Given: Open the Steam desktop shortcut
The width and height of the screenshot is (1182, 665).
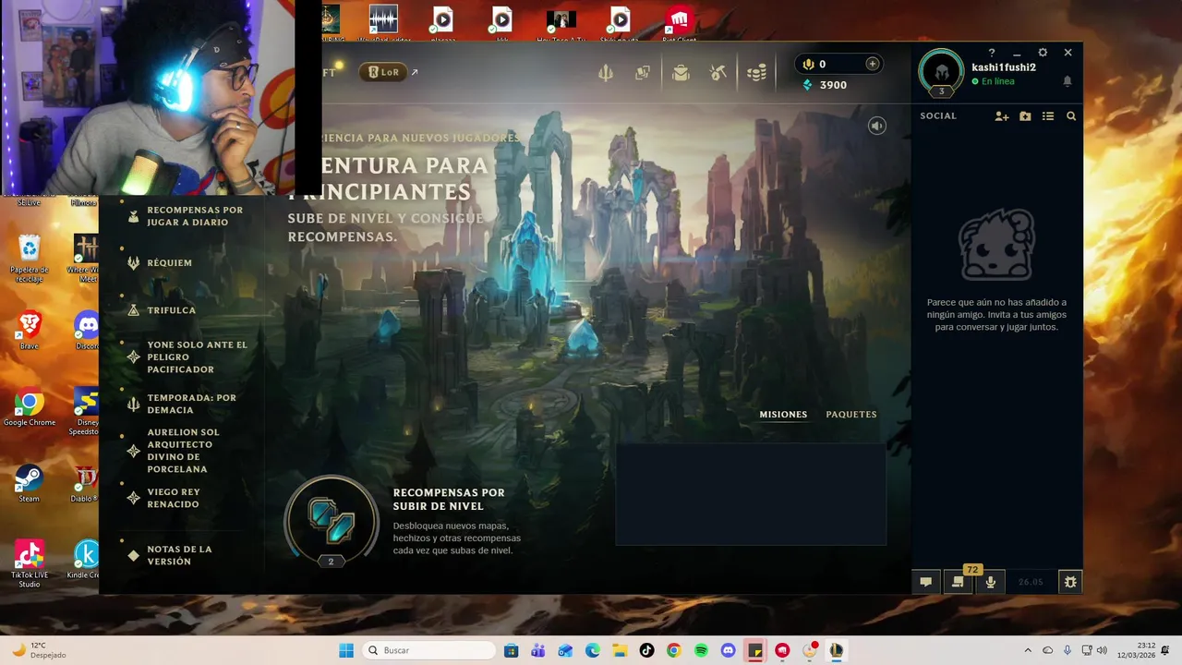Looking at the screenshot, I should [x=30, y=484].
